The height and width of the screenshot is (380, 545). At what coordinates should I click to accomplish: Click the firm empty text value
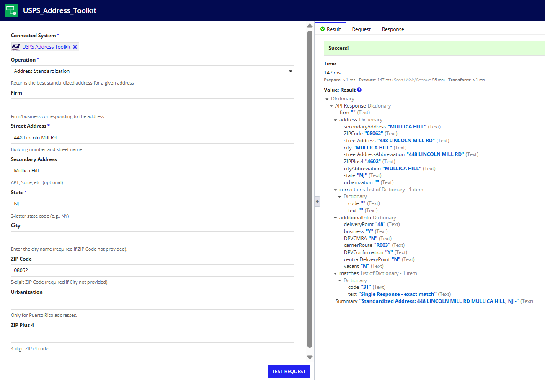[x=353, y=113]
